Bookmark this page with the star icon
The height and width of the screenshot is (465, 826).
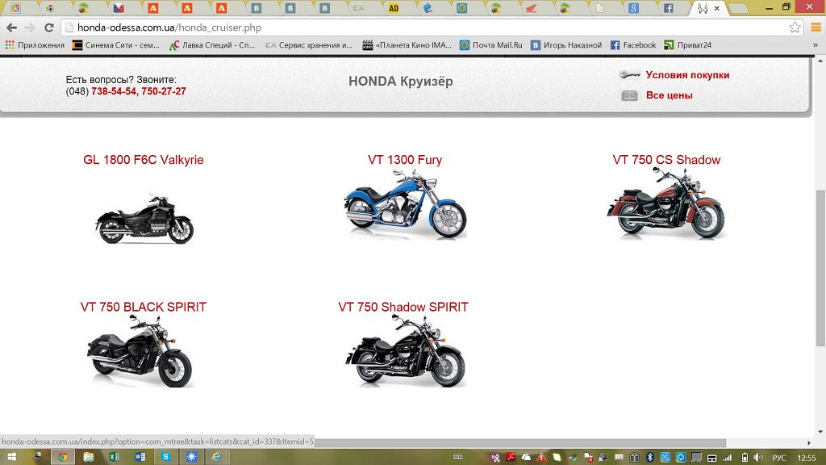pyautogui.click(x=795, y=27)
